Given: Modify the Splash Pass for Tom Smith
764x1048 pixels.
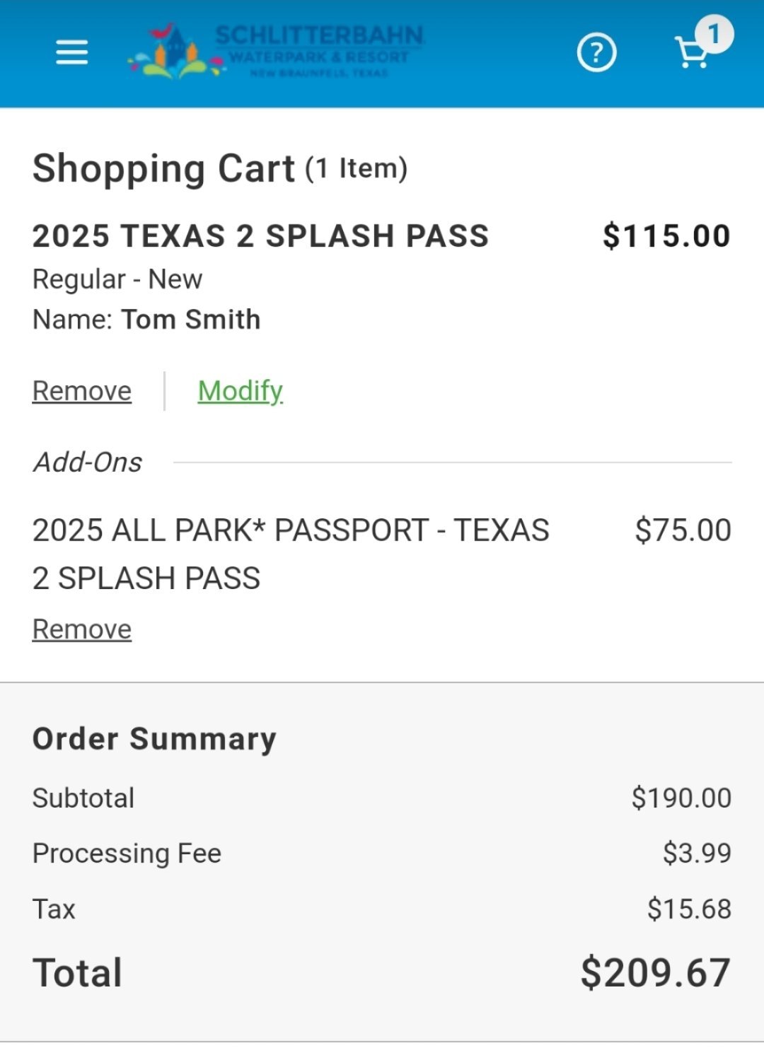Looking at the screenshot, I should pyautogui.click(x=241, y=391).
